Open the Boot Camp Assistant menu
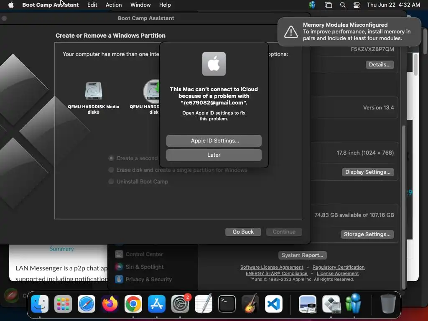Screen dimensions: 428x321 [x=50, y=5]
